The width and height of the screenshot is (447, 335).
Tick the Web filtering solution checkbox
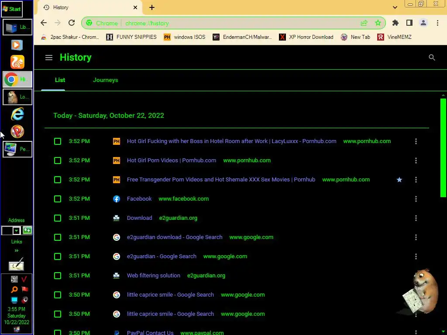[58, 276]
